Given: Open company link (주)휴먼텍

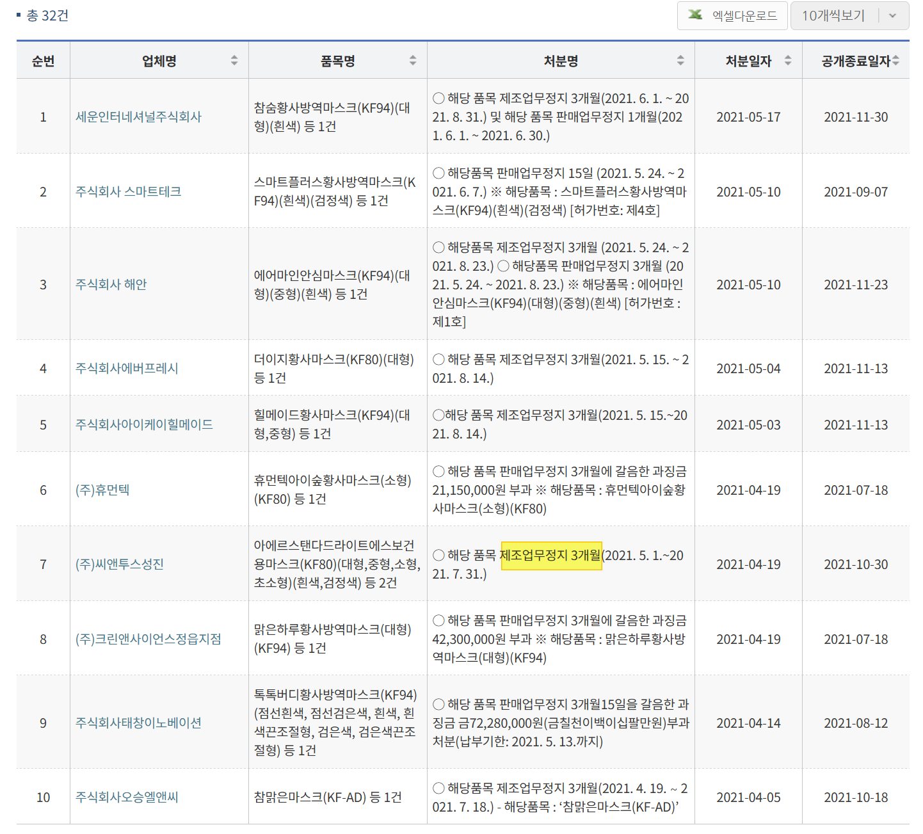Looking at the screenshot, I should [102, 490].
